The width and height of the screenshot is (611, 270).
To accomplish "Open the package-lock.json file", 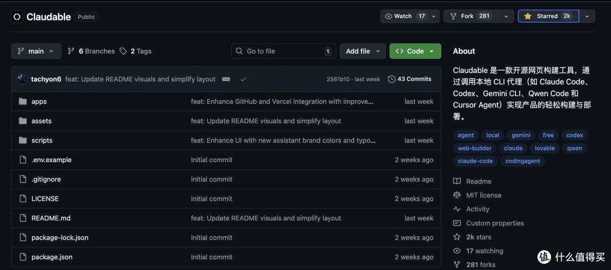I will [x=60, y=238].
